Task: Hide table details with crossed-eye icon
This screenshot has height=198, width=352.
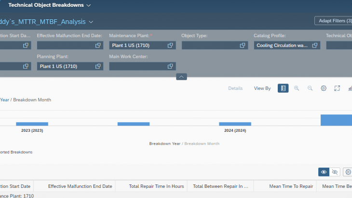Action: 335,172
